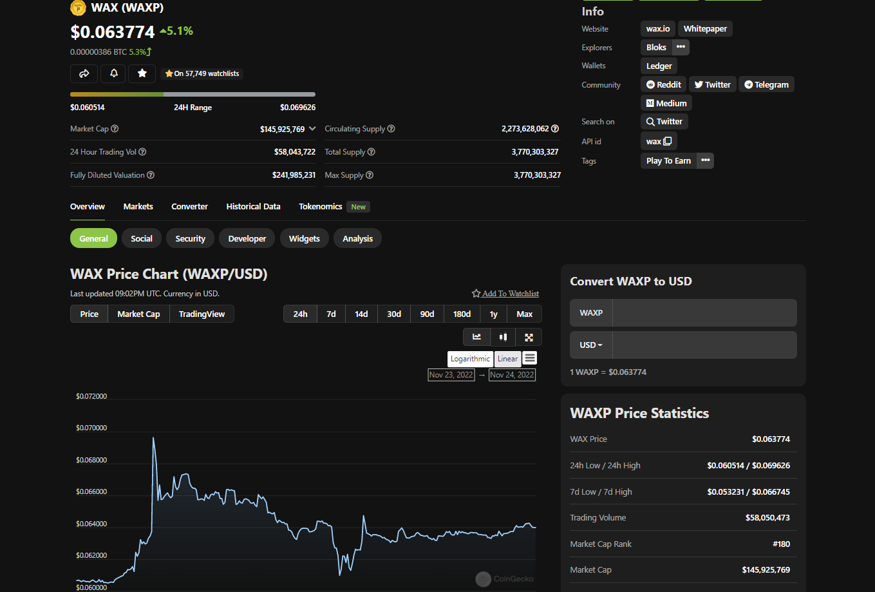The image size is (875, 592).
Task: Open the Medium community link
Action: tap(666, 103)
